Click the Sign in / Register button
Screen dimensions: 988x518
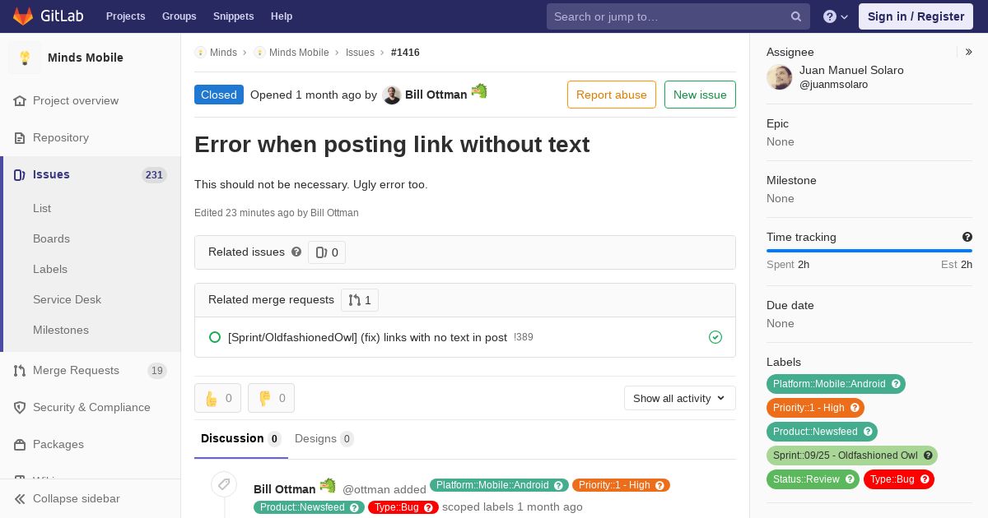pyautogui.click(x=916, y=16)
